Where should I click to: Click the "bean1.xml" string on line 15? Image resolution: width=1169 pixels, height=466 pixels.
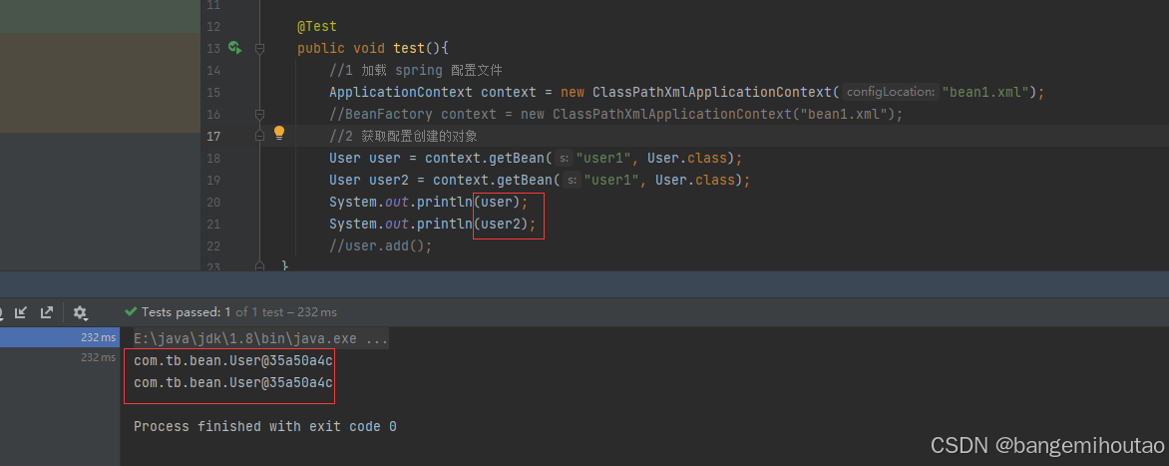(985, 93)
